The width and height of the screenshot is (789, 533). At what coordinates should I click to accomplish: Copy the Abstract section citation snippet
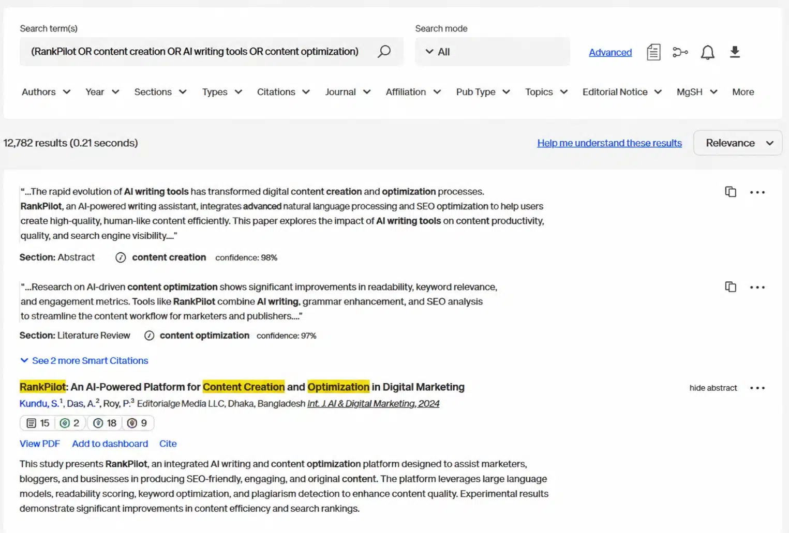click(730, 192)
